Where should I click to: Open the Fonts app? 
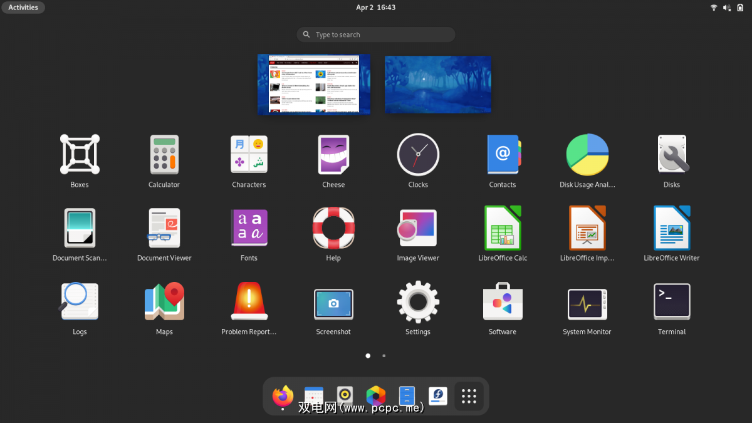pyautogui.click(x=249, y=227)
